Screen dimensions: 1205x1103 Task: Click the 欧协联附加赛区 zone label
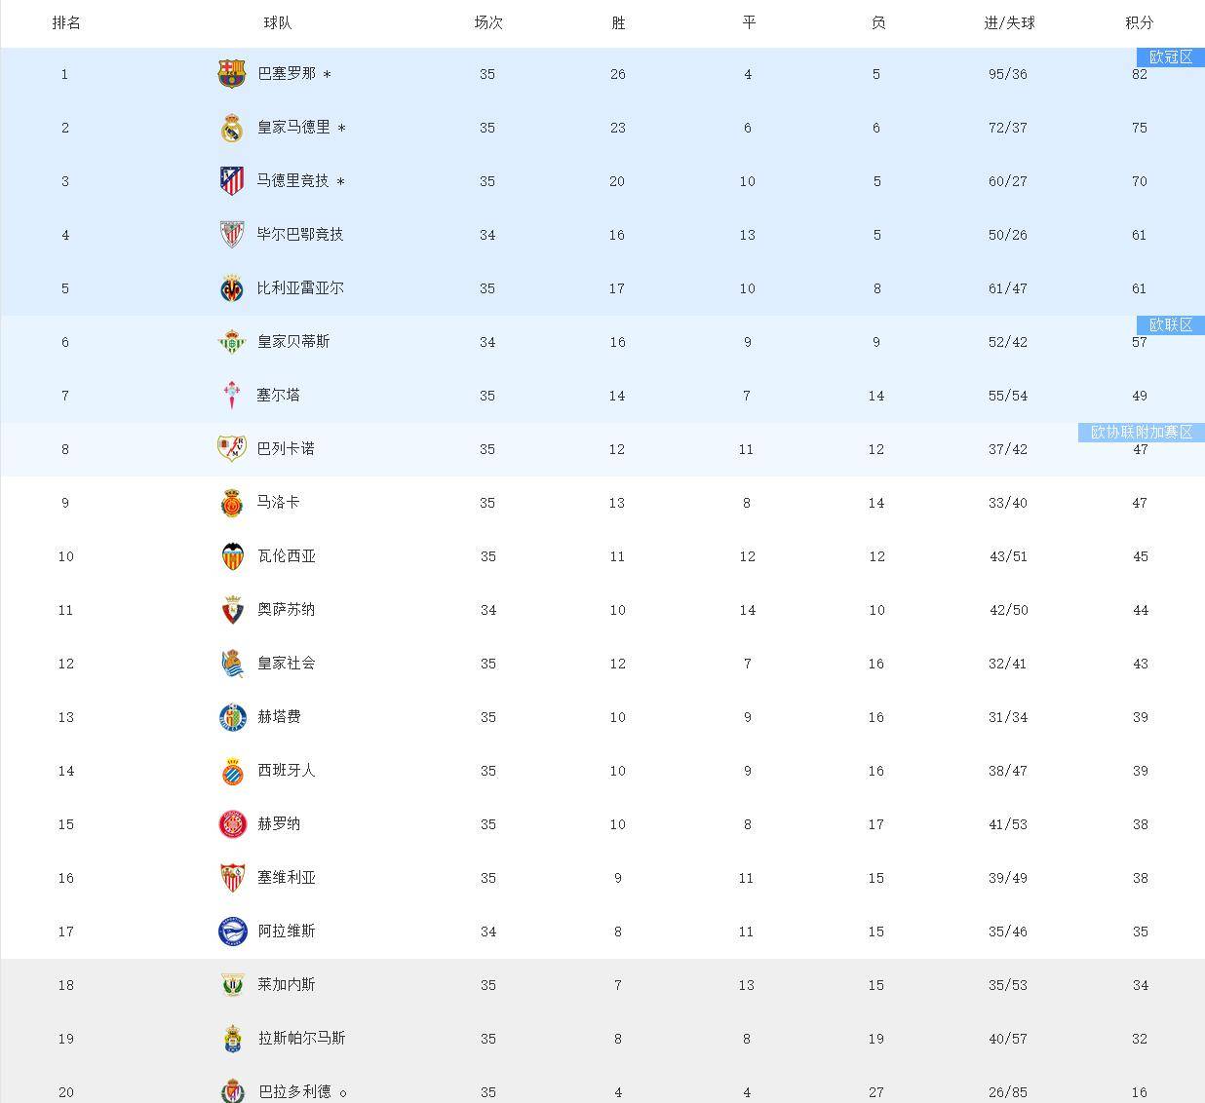(1141, 433)
